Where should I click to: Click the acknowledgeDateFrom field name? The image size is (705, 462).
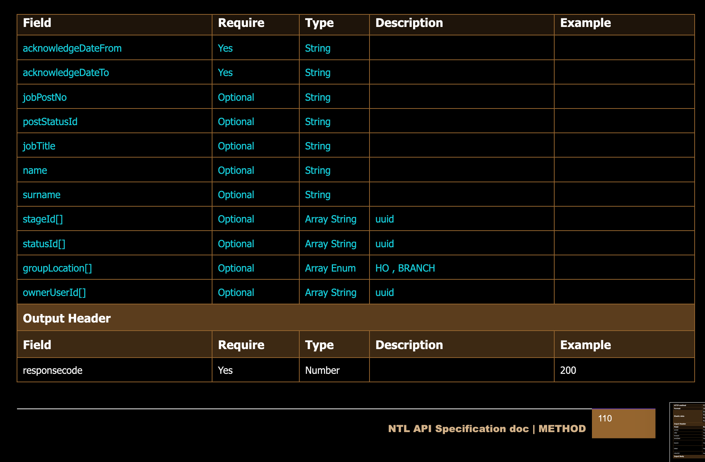pyautogui.click(x=72, y=48)
